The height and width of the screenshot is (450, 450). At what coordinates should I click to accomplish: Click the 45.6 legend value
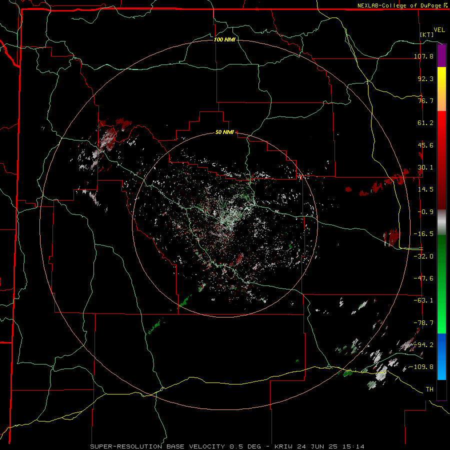425,145
